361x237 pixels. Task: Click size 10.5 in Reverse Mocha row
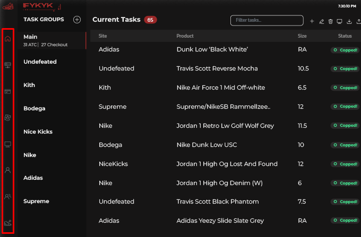[303, 68]
